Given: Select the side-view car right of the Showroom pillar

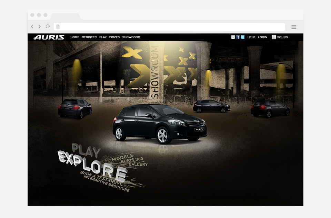Looking at the screenshot, I should point(211,106).
